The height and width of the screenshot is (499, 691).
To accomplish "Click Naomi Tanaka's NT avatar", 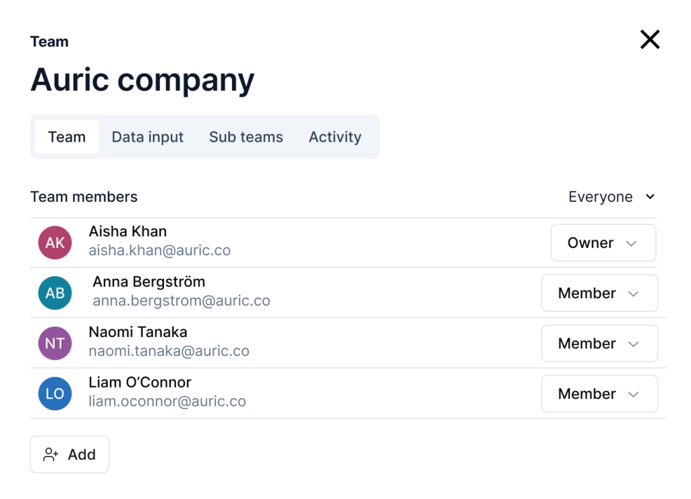I will tap(55, 344).
